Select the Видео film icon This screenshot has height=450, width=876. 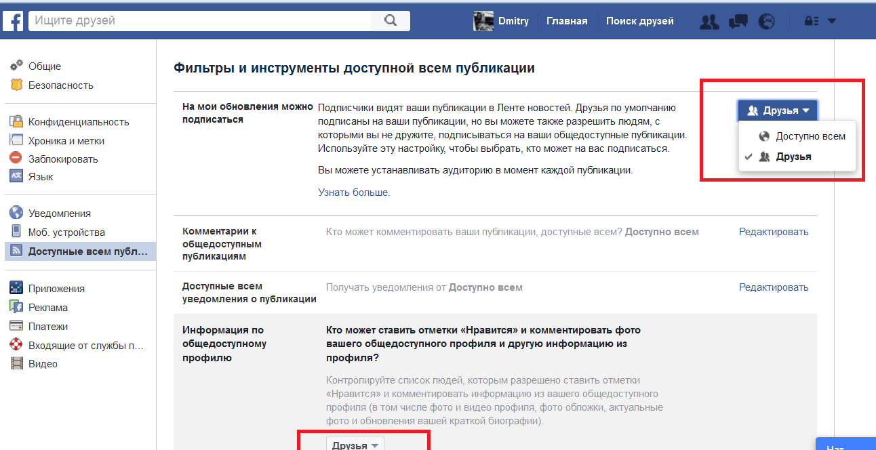pos(17,363)
